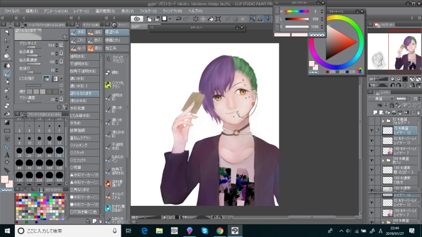
Task: Select the Eyedropper tool in toolbox
Action: (x=7, y=49)
